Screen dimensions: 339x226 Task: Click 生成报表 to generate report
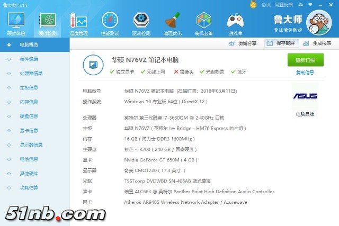[318, 43]
